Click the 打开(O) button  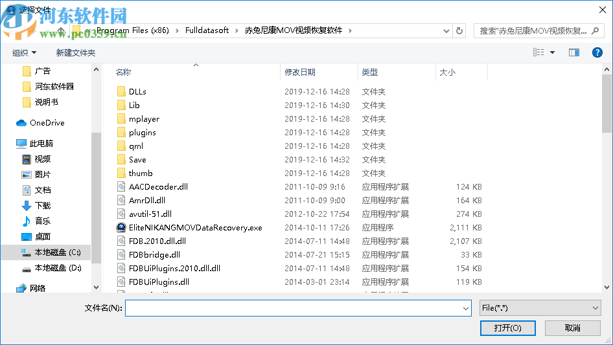pos(508,328)
